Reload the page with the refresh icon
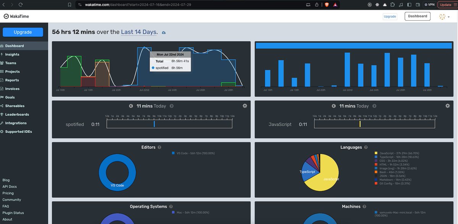Image resolution: width=458 pixels, height=224 pixels. click(x=20, y=5)
